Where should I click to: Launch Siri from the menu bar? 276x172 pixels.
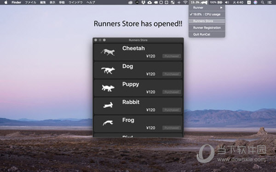click(255, 2)
